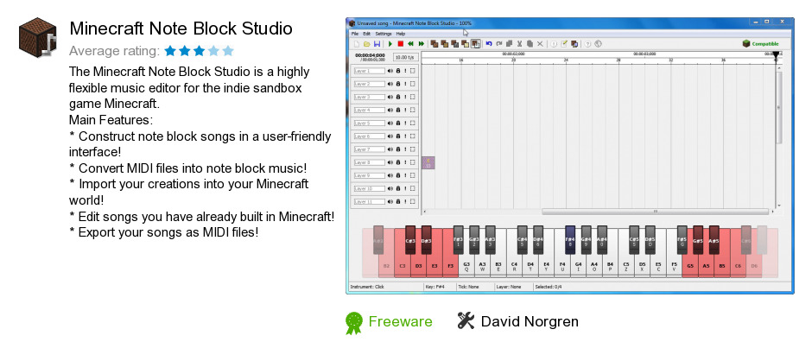Click the Open song folder icon

pos(366,44)
